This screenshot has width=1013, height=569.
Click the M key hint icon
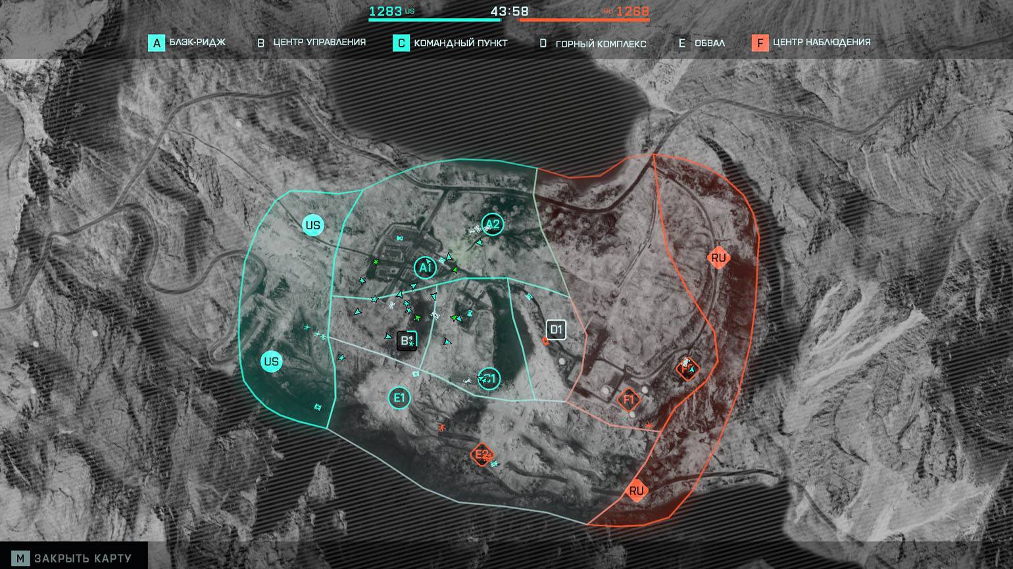click(x=21, y=558)
